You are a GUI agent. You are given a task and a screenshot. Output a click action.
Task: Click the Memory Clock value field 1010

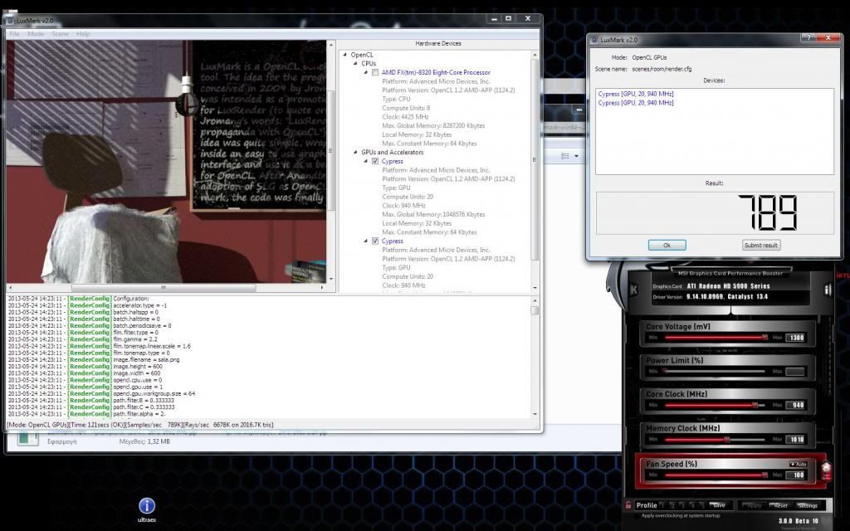tap(796, 440)
